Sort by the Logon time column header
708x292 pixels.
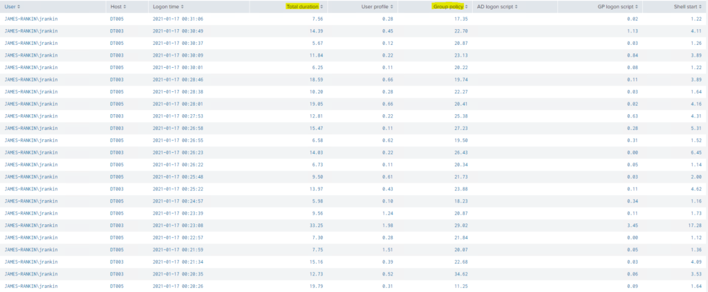click(x=169, y=7)
